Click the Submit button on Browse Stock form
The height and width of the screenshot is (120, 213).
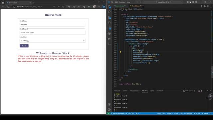point(24,46)
